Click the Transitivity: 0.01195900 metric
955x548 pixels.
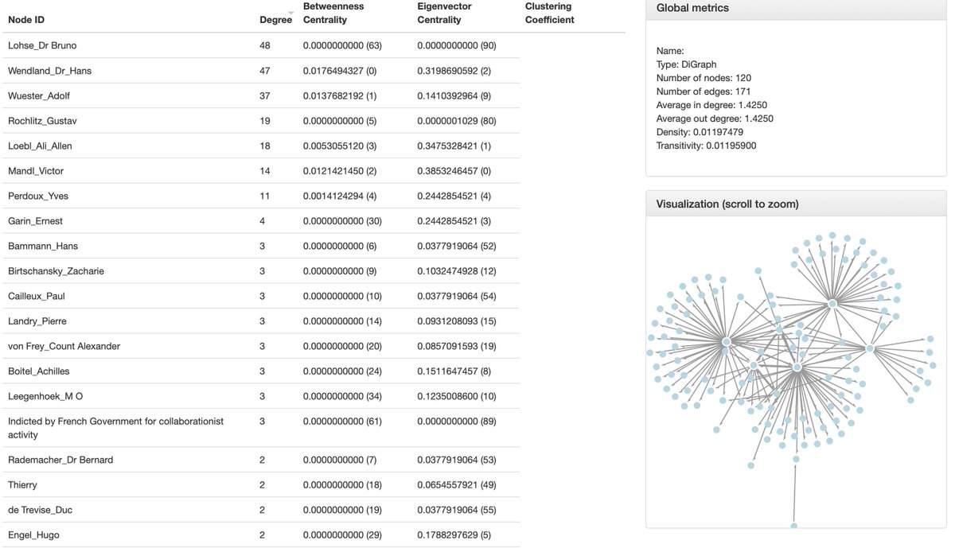coord(707,146)
